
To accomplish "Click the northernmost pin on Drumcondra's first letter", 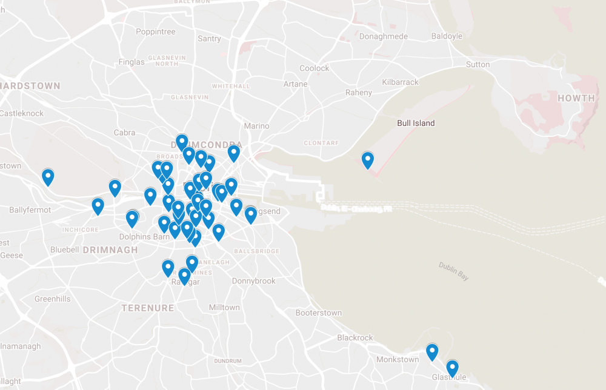I will [182, 142].
